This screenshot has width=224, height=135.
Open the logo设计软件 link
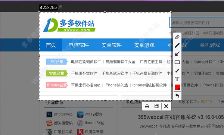coord(205,62)
